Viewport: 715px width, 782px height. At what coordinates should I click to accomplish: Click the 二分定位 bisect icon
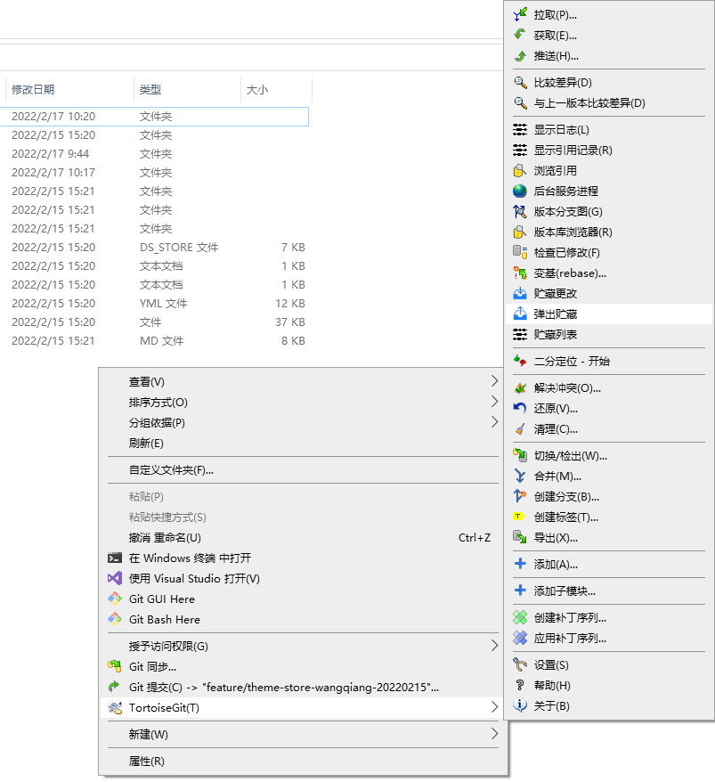(x=520, y=361)
